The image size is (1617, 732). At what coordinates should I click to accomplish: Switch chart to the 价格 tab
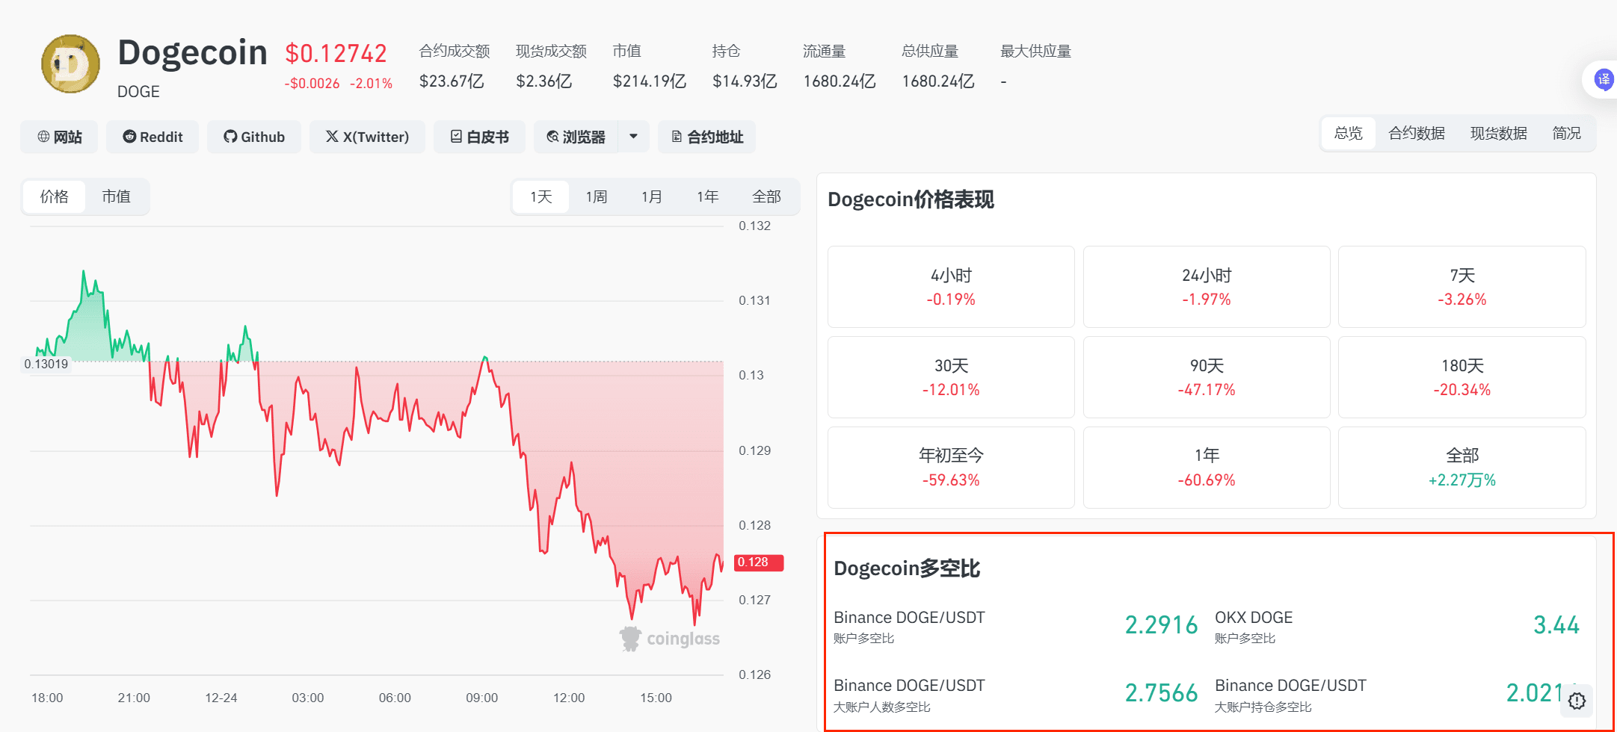54,196
